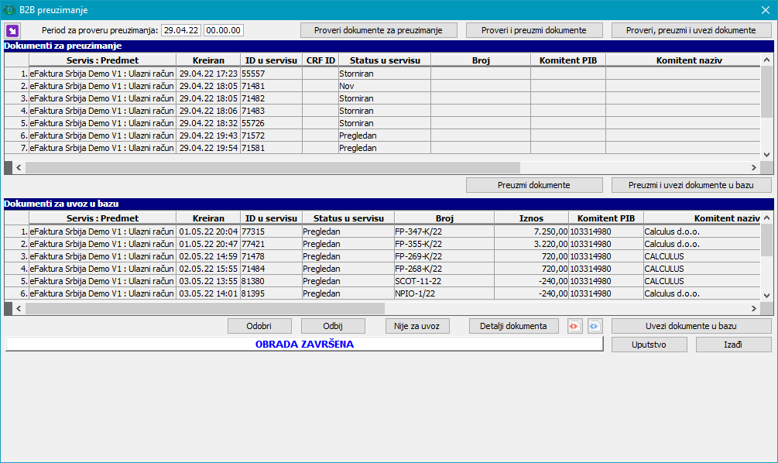778x463 pixels.
Task: Click Proveri, preuzmi i uvezi dokumente
Action: 691,30
